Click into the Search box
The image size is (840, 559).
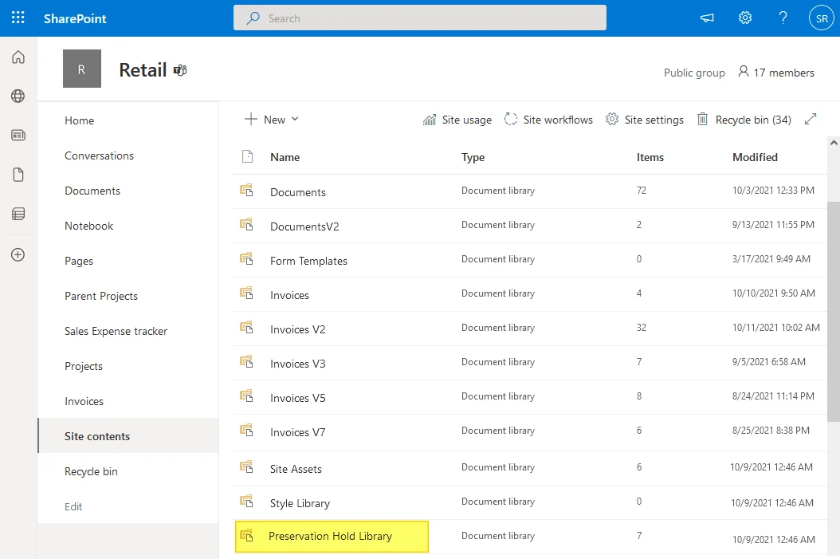419,18
